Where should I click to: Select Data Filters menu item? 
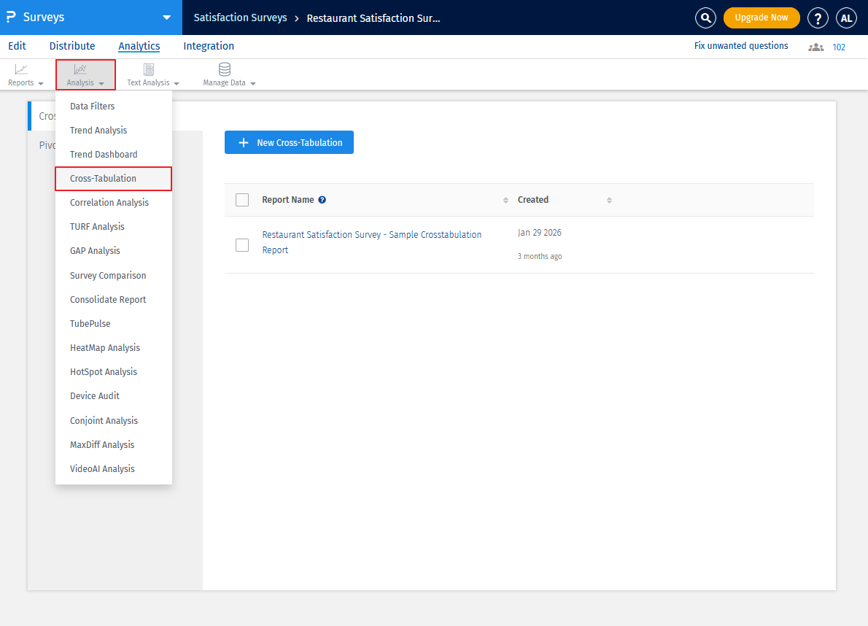click(x=114, y=107)
